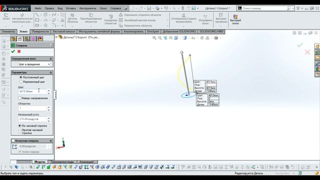Open the Файл menu
This screenshot has width=320, height=180.
[x=38, y=8]
